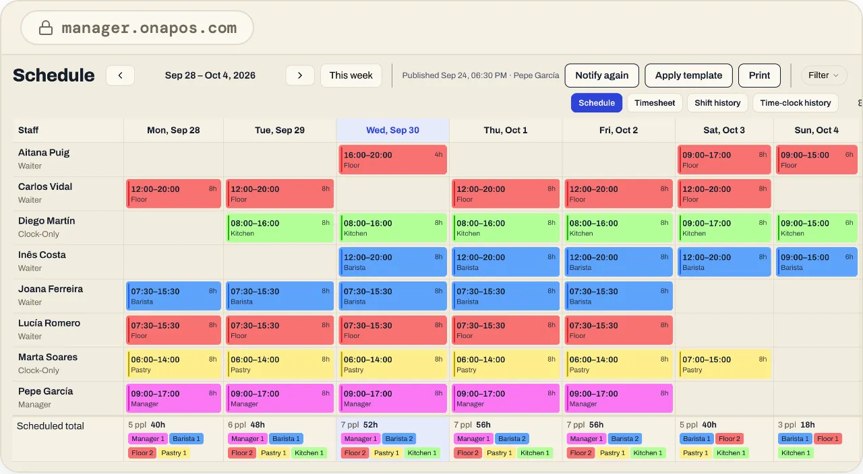Screen dimensions: 863x474
Task: Click staff name Carlos Vidal
Action: point(45,187)
